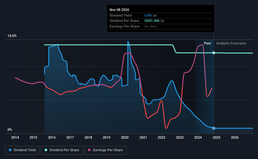Image resolution: width=258 pixels, height=159 pixels.
Task: Click the blue Dividend Yield legend dot
Action: click(x=10, y=150)
